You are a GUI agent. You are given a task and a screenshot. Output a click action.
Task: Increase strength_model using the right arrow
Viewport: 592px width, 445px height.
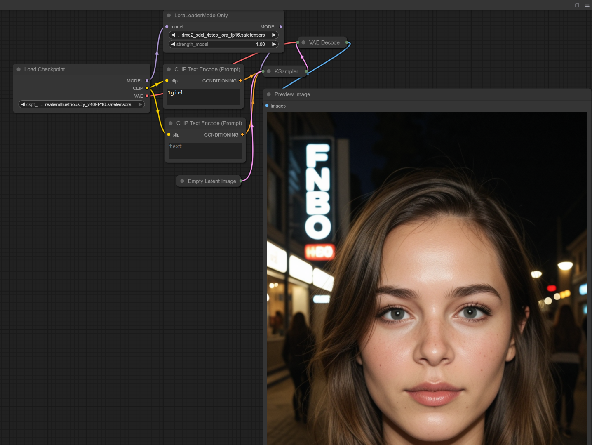[274, 44]
